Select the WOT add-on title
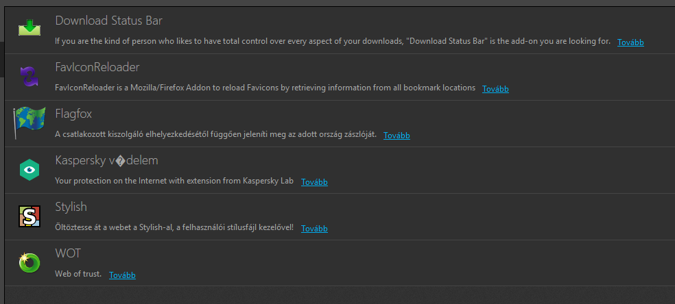 click(x=68, y=253)
